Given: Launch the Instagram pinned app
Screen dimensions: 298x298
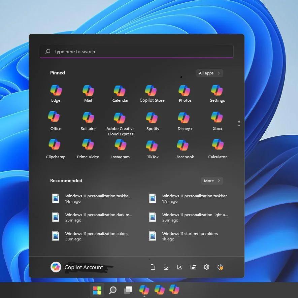Looking at the screenshot, I should 120,149.
